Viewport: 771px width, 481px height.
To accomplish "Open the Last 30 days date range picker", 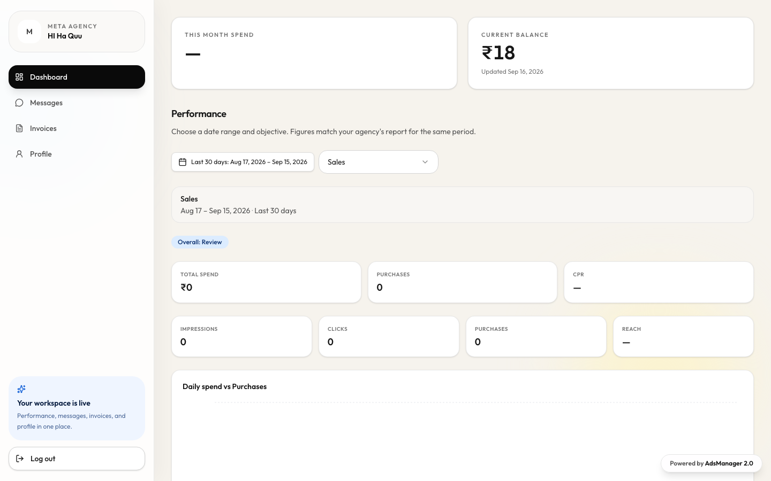I will coord(243,162).
